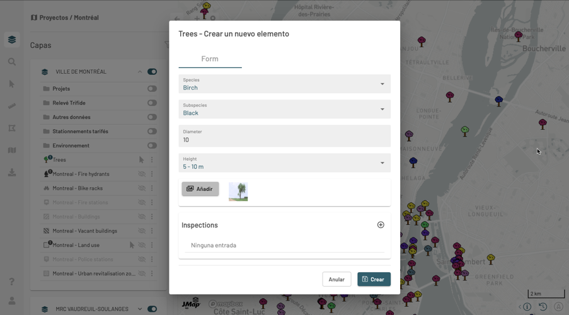
Task: Open Proyectos breadcrumb link
Action: point(54,18)
